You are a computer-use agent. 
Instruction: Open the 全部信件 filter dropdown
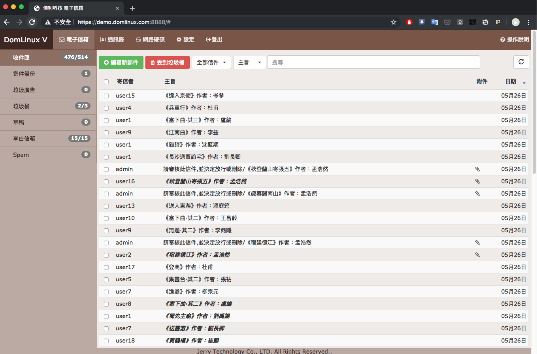coord(211,62)
